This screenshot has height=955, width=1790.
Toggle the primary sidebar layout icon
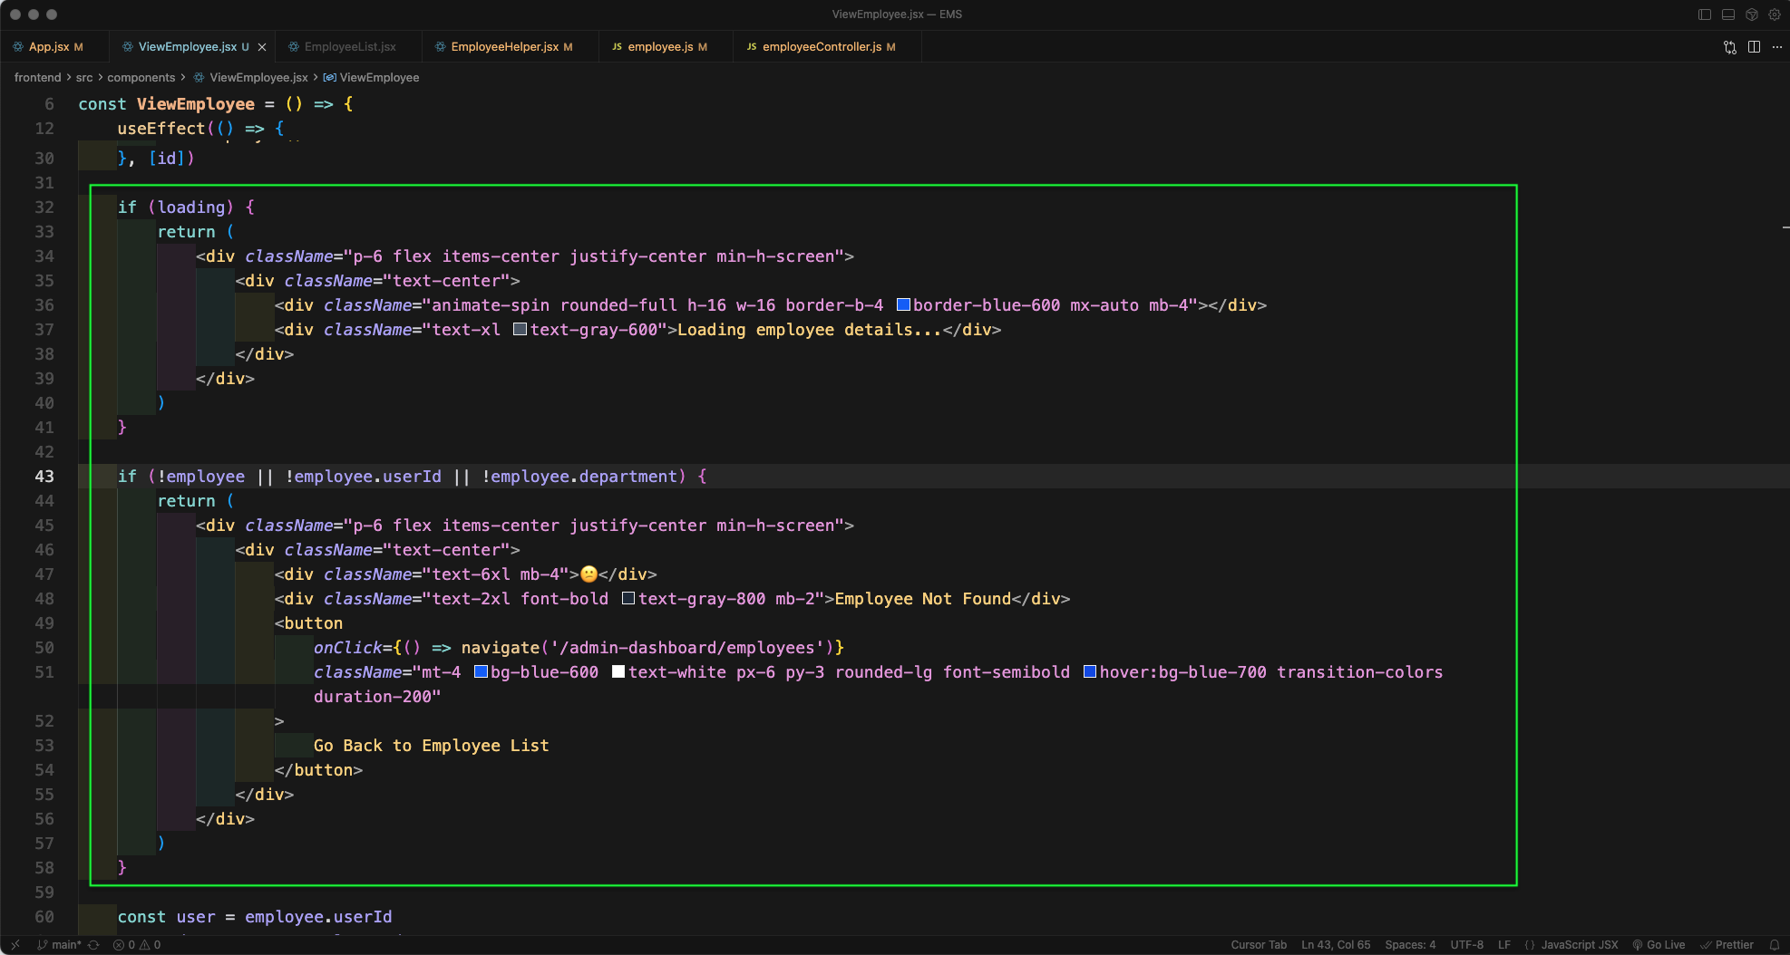[x=1705, y=14]
